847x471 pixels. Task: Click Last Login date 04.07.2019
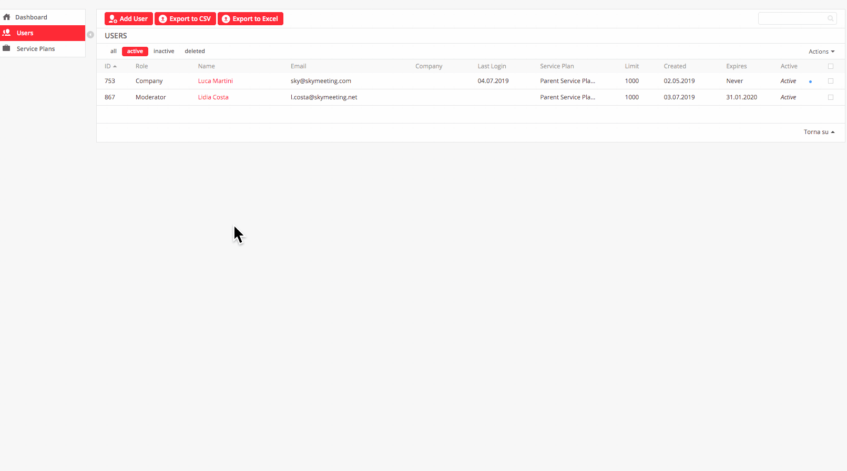click(493, 81)
